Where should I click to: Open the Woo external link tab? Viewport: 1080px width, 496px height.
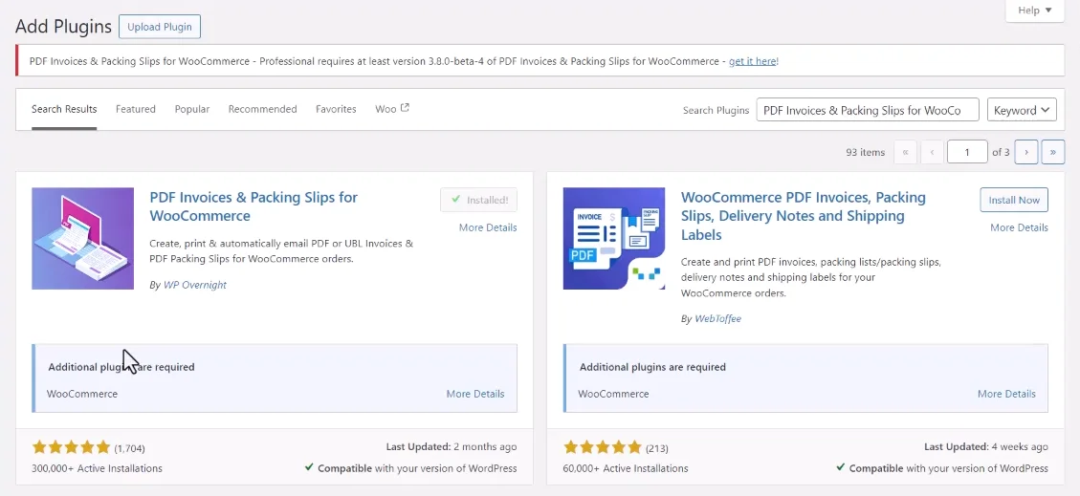click(392, 109)
